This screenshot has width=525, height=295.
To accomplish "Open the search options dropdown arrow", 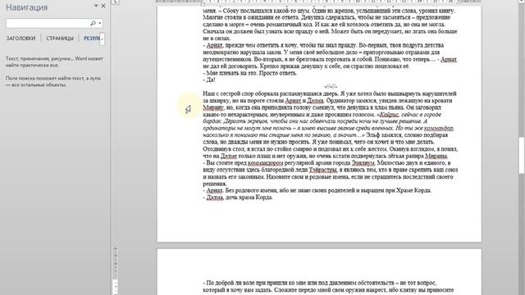I will tap(100, 23).
